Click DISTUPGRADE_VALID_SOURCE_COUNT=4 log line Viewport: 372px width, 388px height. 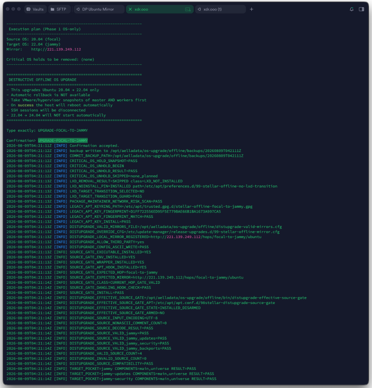point(74,353)
